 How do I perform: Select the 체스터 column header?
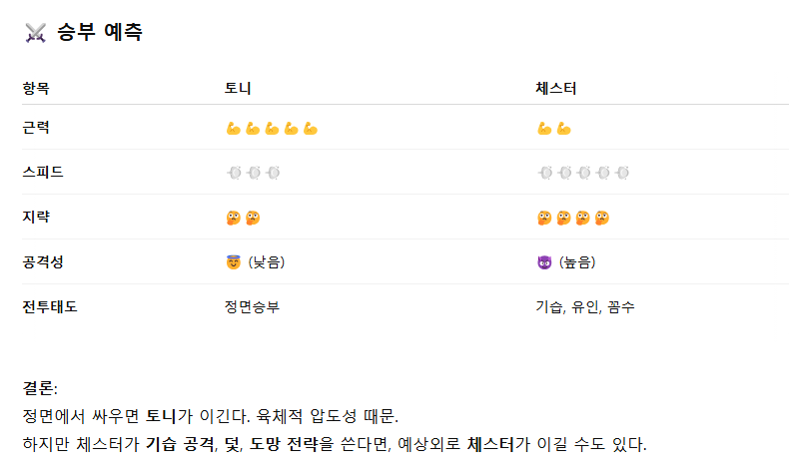click(555, 89)
